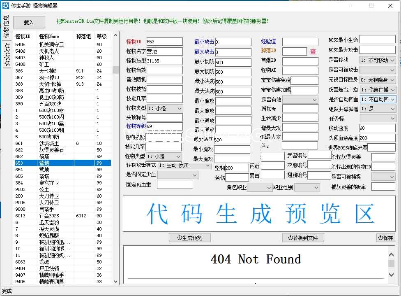Focus the 掉落ID input field
401x296 pixels.
click(x=294, y=51)
